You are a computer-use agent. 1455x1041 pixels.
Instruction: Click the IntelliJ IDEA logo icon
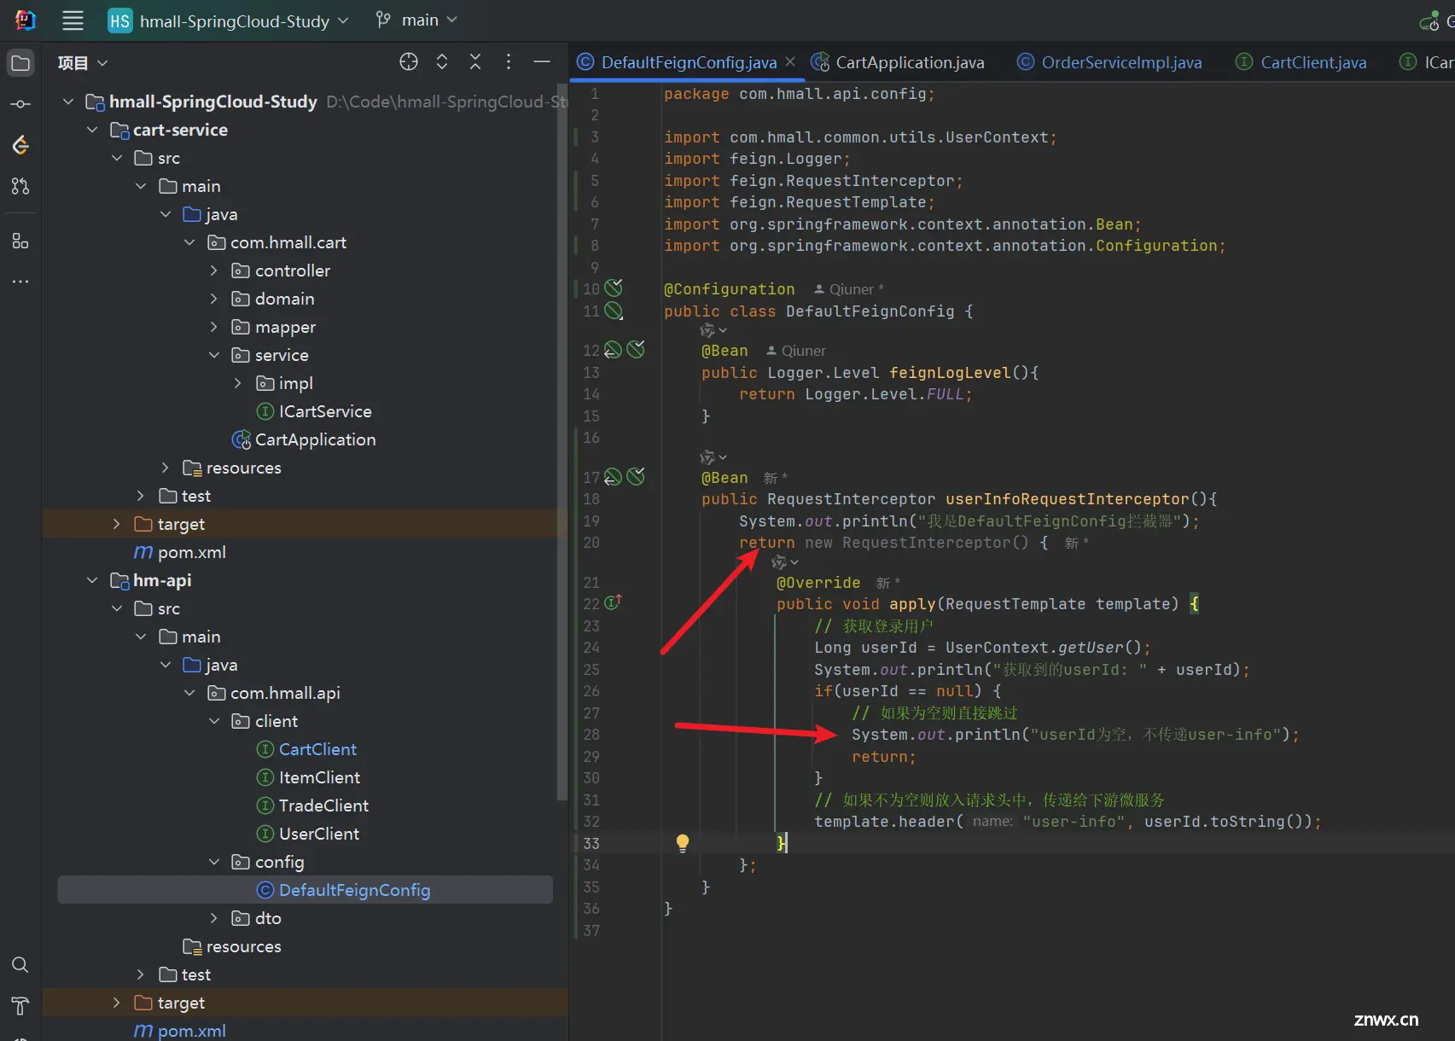point(25,20)
